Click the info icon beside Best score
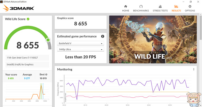 pyautogui.click(x=46, y=74)
